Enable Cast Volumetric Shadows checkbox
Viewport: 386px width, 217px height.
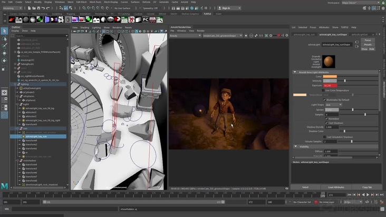(324, 137)
